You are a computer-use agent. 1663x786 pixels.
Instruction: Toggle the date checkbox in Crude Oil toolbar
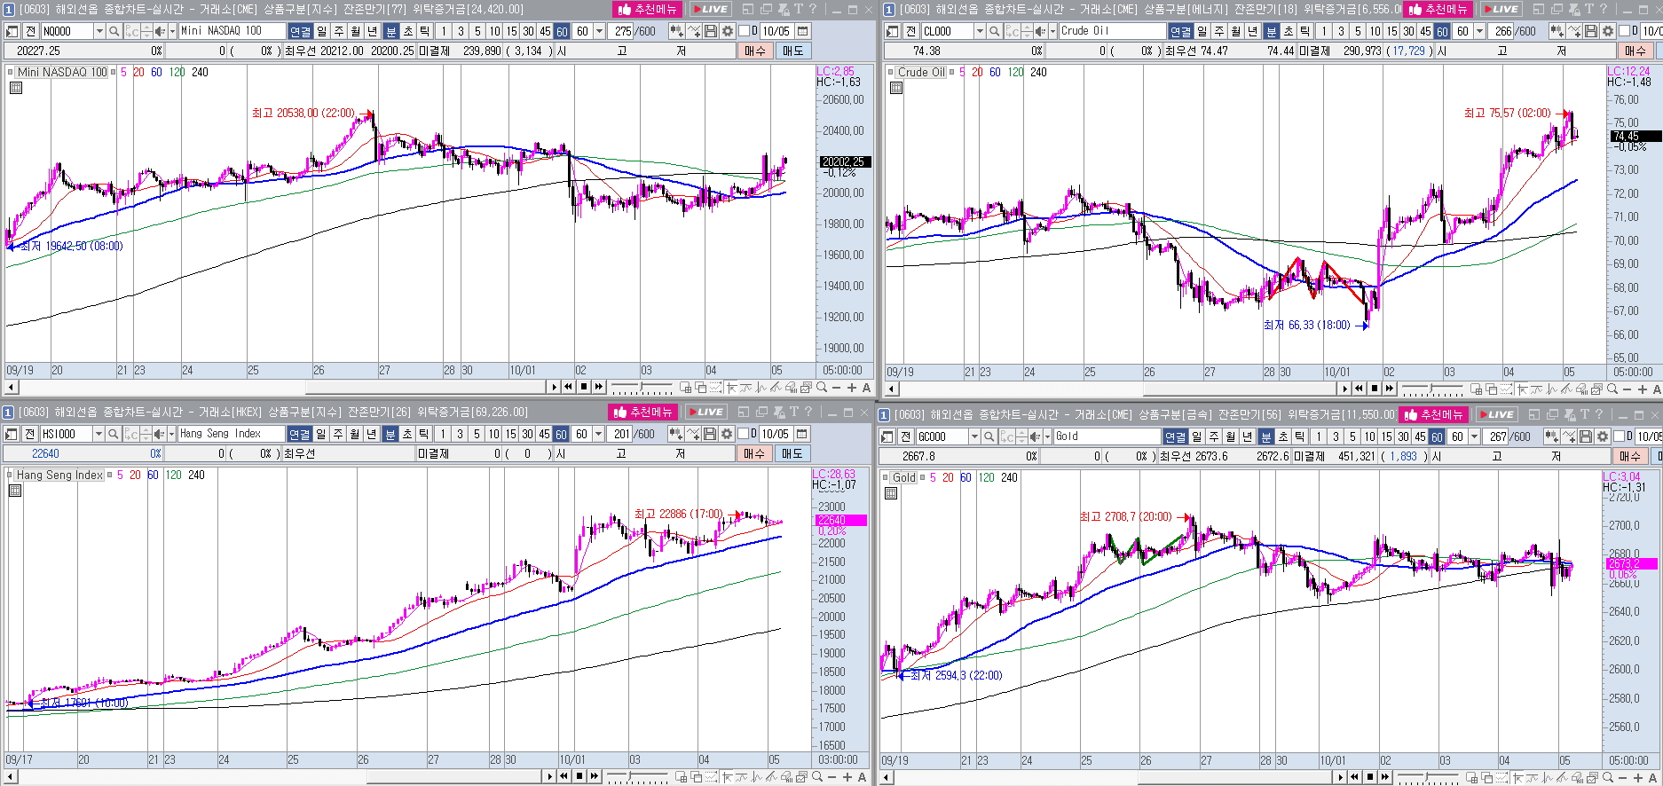coord(1624,31)
